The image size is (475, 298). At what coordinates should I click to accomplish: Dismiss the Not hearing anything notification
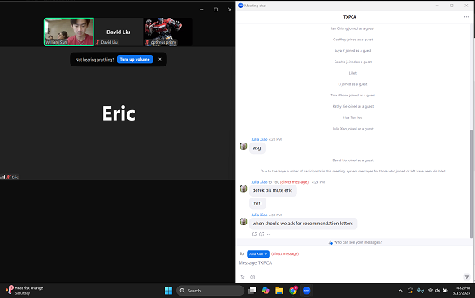tap(160, 60)
